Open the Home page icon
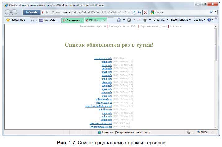The image size is (222, 147). [119, 20]
